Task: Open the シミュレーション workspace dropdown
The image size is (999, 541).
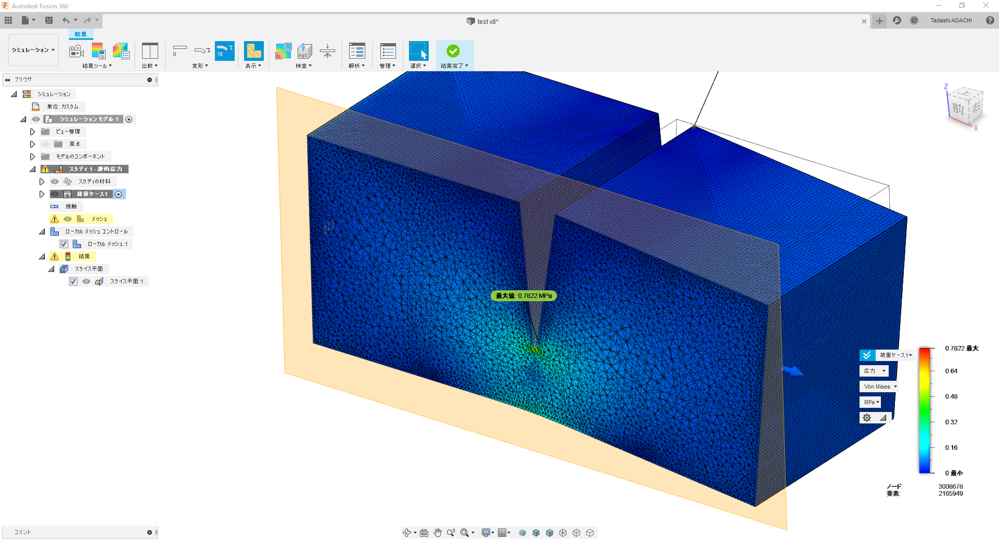Action: [x=33, y=50]
